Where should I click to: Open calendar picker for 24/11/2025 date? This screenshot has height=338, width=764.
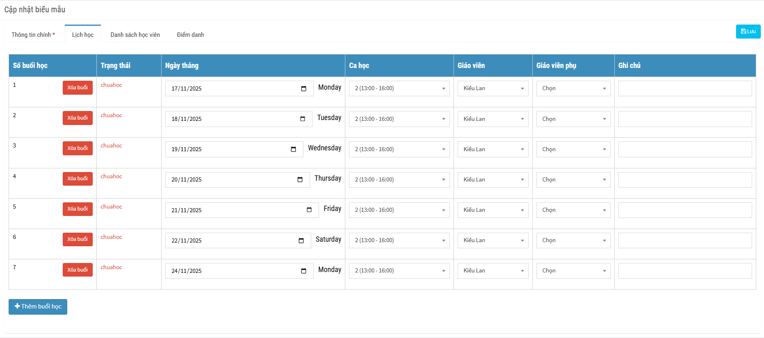(303, 271)
